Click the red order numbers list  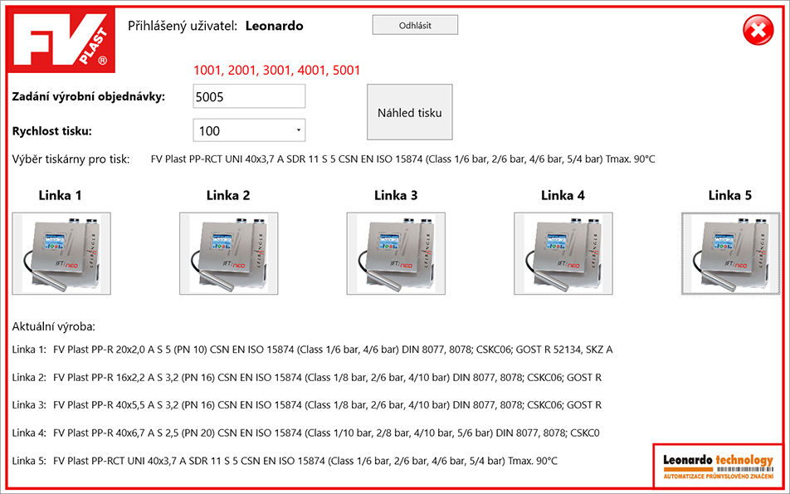coord(276,71)
